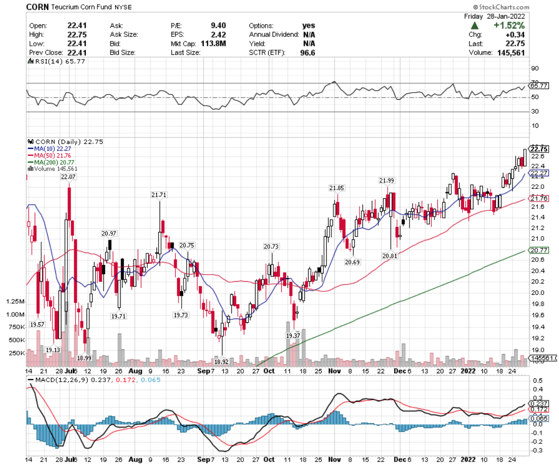Click the Annual Dividend N/A value
Screen dimensions: 559x464
pyautogui.click(x=309, y=35)
